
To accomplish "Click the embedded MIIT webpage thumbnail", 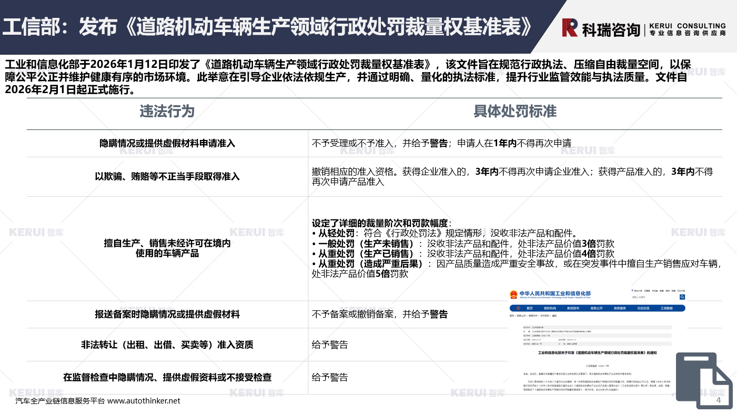I will coord(597,337).
